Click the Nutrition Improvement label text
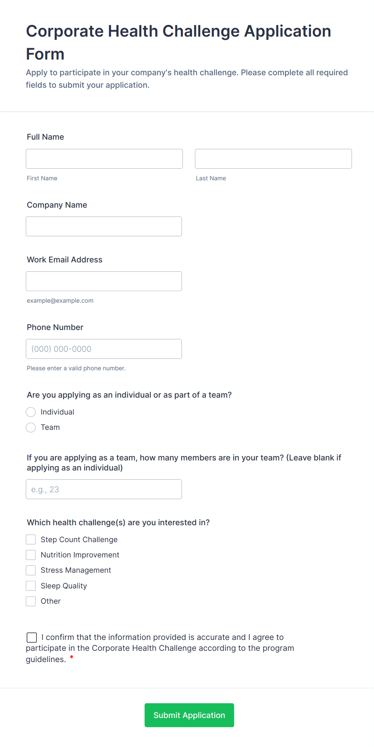Screen dimensions: 374x747 [x=80, y=555]
